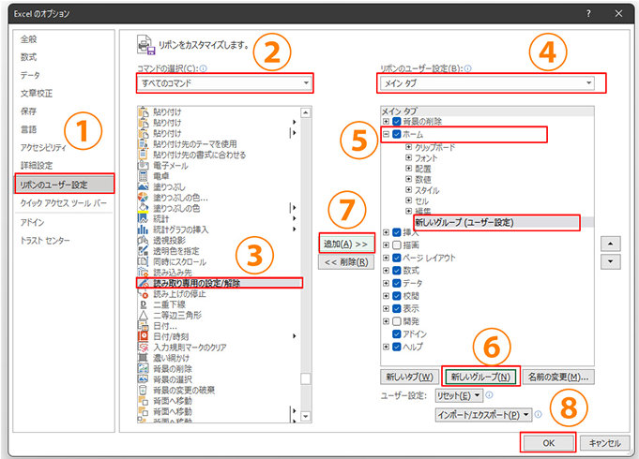Click the キャンセル button
639x459 pixels.
605,443
